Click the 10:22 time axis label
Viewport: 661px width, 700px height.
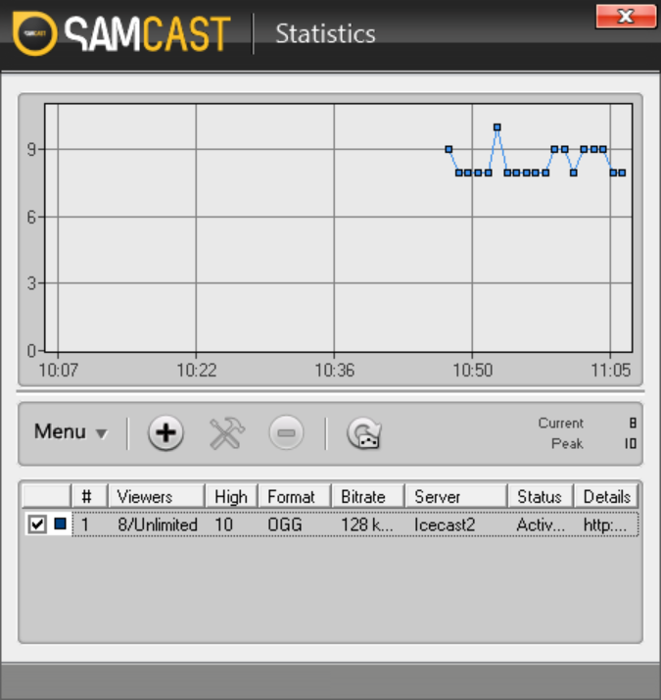coord(196,370)
